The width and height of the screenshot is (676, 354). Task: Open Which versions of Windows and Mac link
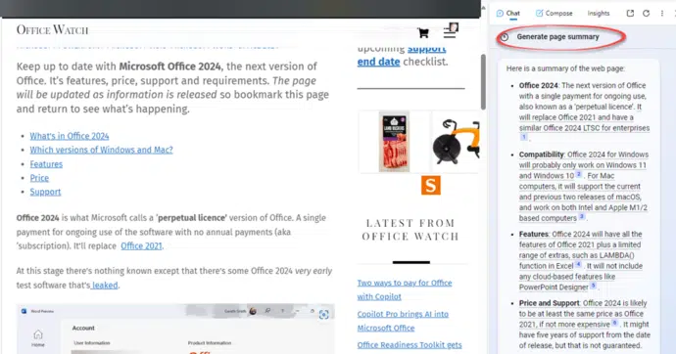[101, 150]
